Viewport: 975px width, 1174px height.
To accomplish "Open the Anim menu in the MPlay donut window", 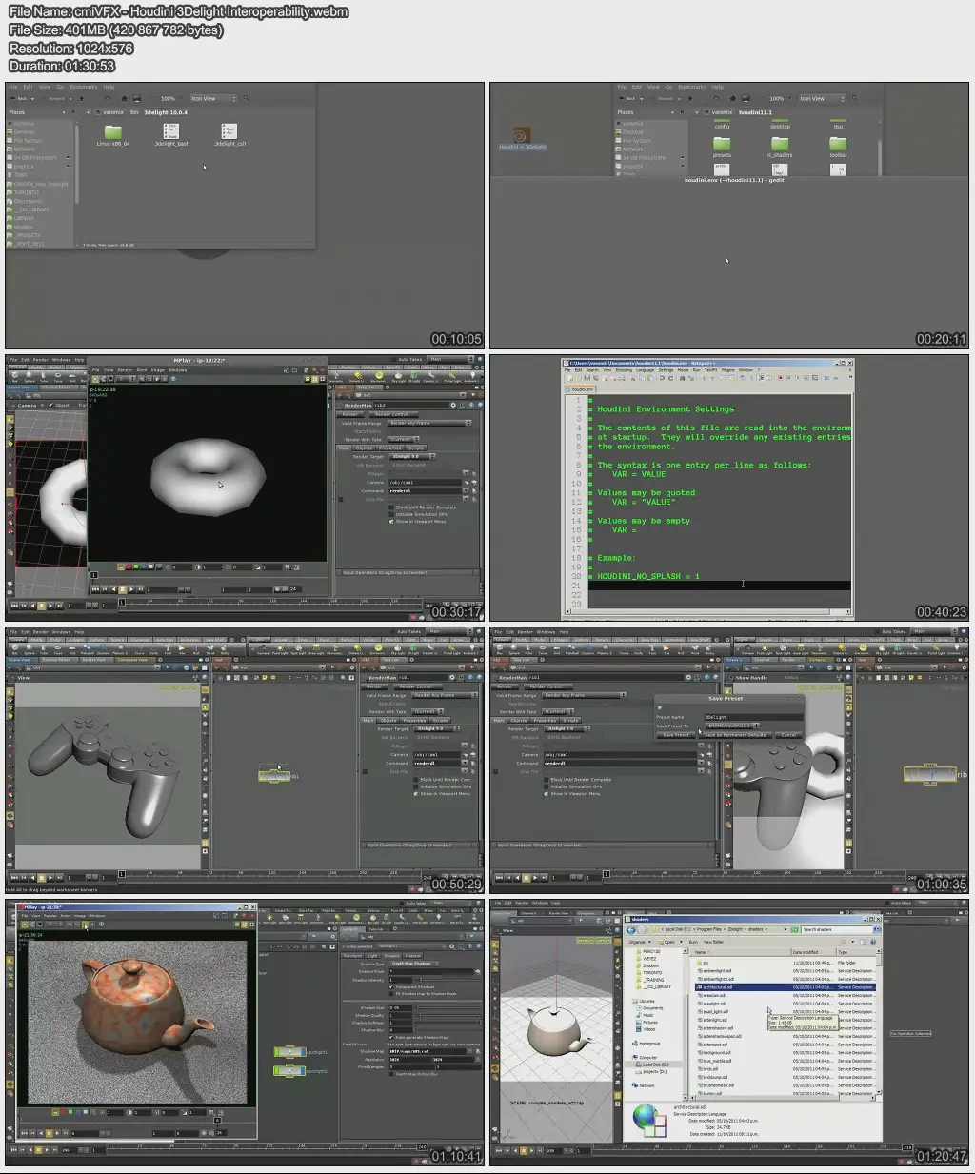I will click(141, 370).
